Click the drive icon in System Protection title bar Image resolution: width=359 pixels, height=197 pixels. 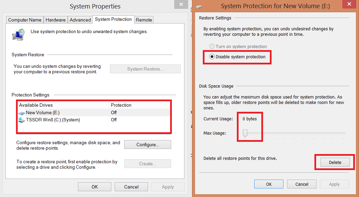coord(199,6)
